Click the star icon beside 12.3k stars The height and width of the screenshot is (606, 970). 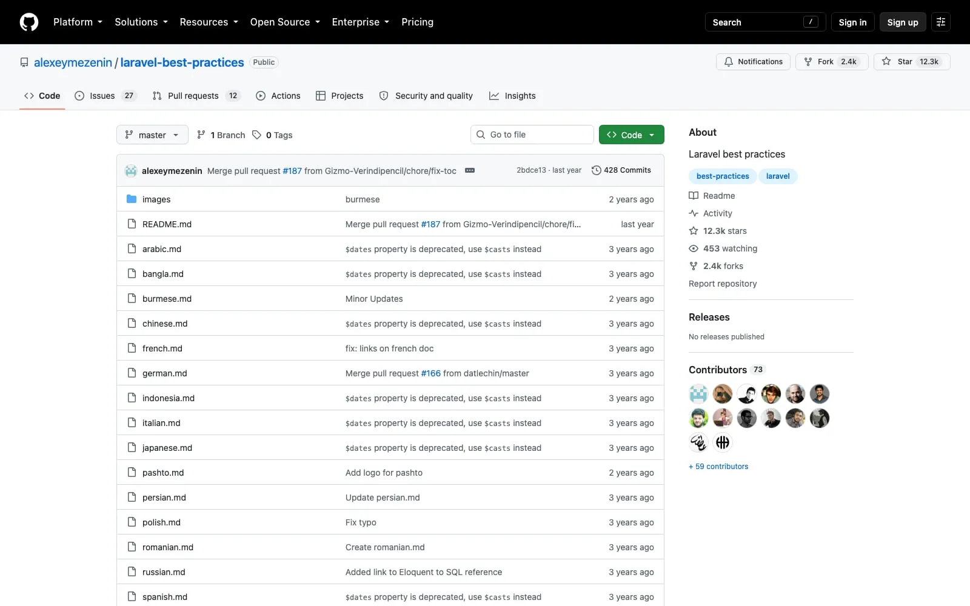point(694,231)
